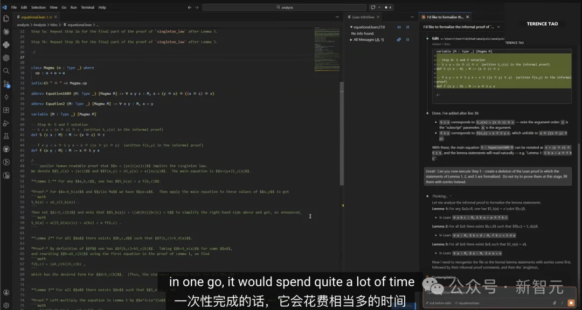The width and height of the screenshot is (582, 310).
Task: Collapse the equational.lean:27:0 section
Action: coord(351,27)
